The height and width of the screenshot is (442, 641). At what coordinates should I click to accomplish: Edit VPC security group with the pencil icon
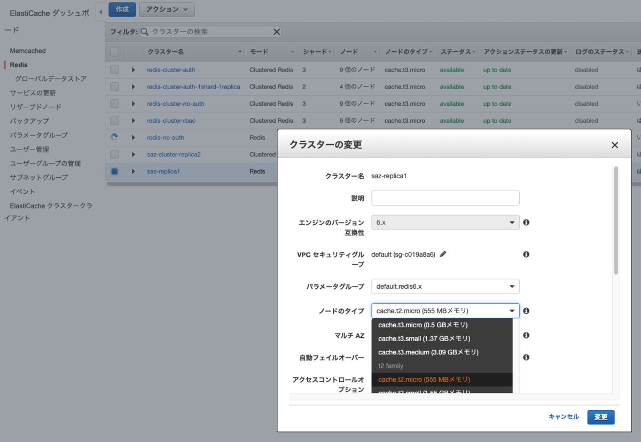(x=443, y=254)
